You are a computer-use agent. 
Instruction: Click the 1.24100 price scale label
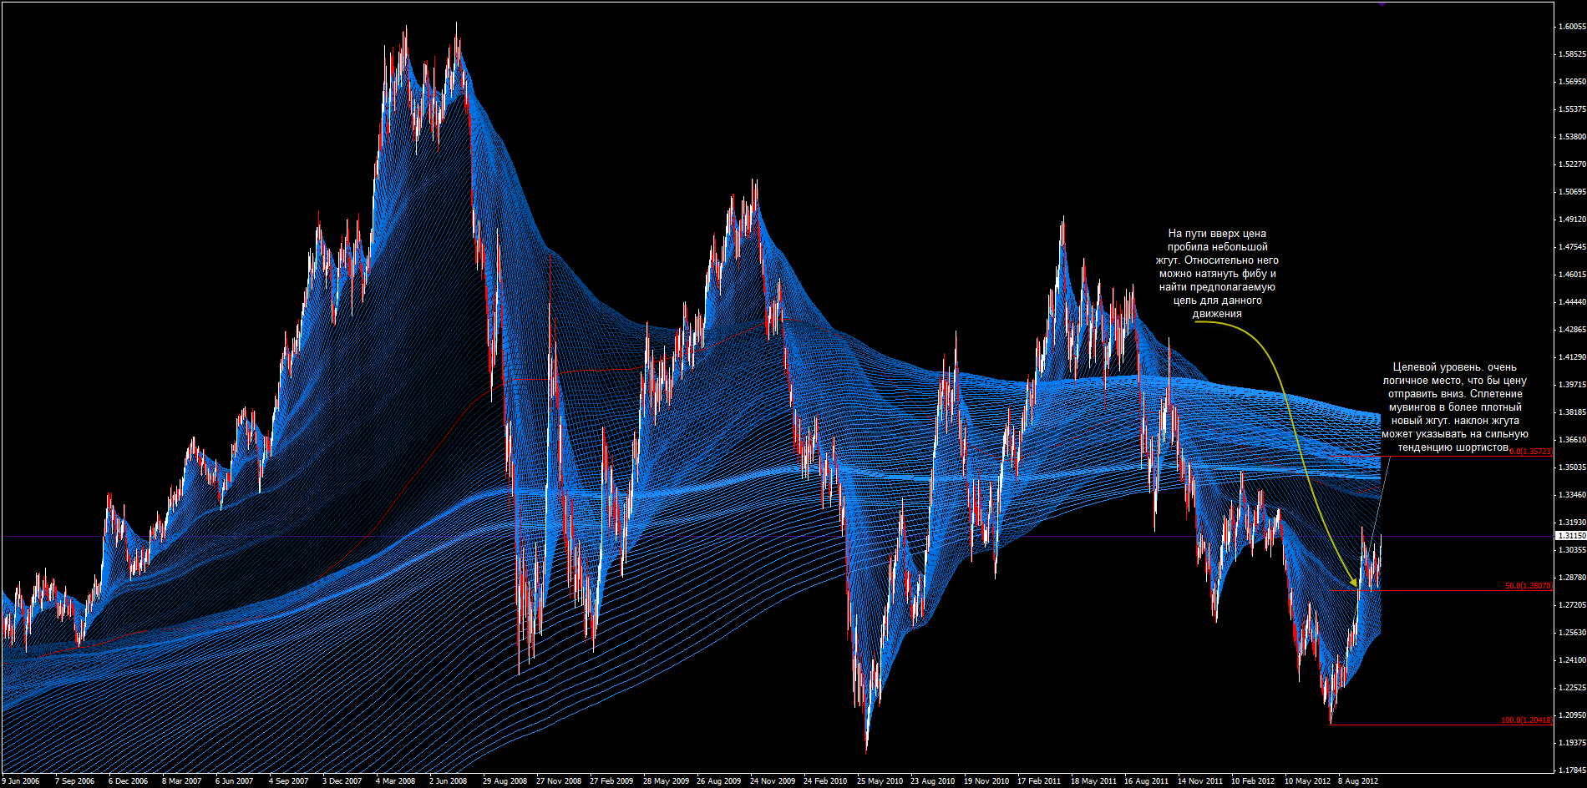(1572, 660)
